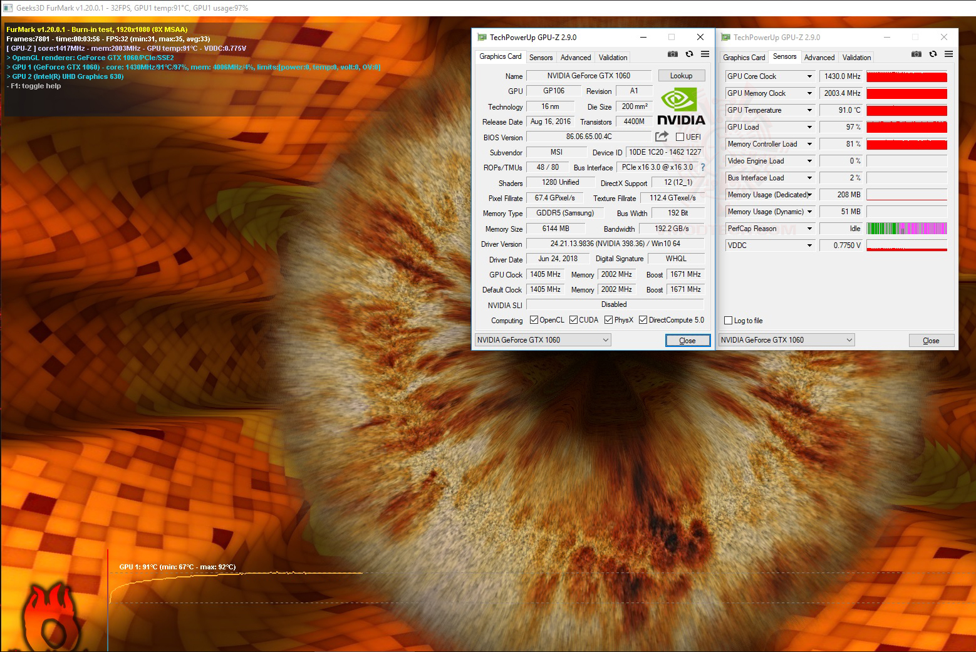The height and width of the screenshot is (652, 976).
Task: Take a screenshot with the Graphics Card window camera icon
Action: tap(673, 54)
